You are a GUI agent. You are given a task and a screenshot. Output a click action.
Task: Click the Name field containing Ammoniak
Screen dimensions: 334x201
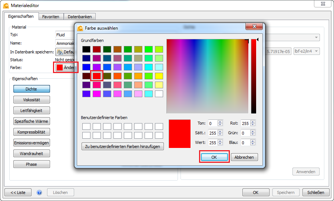(65, 43)
